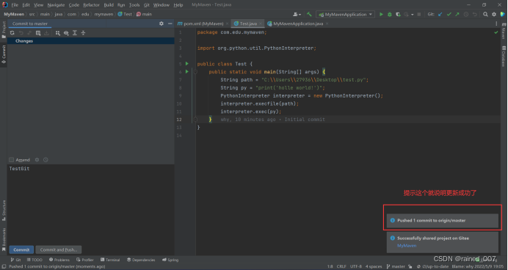Screen dimensions: 508x270
Task: Build project with the hammer icon
Action: [309, 14]
